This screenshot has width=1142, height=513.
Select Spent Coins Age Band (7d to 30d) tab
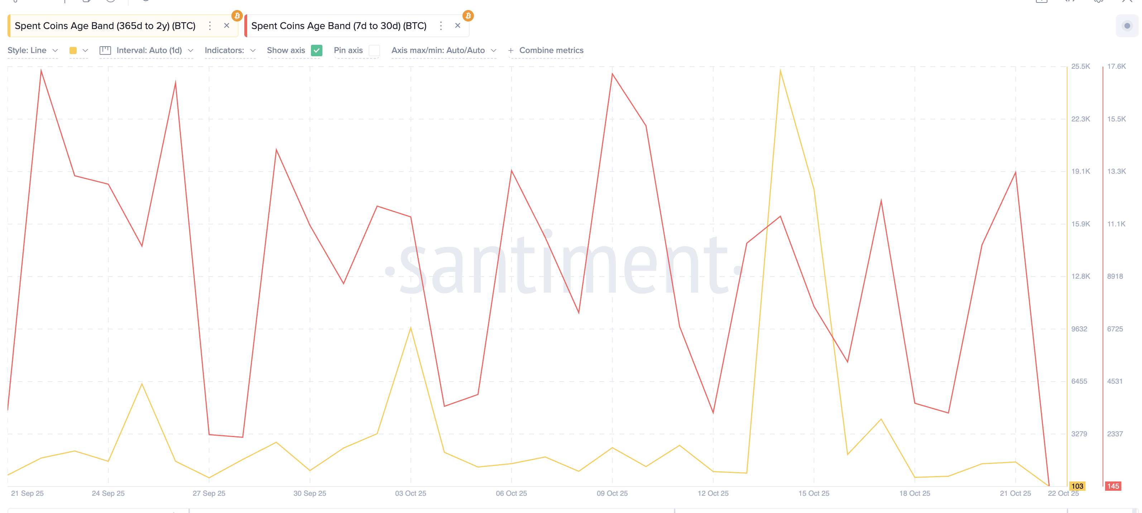pos(339,26)
